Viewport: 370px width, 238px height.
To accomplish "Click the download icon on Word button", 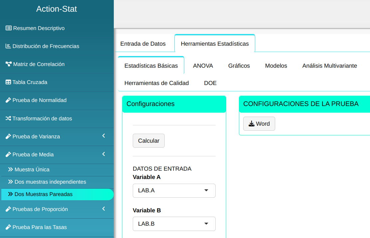I will [x=252, y=124].
